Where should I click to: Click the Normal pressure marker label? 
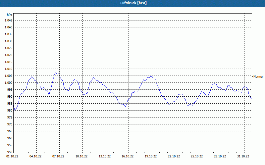coord(258,77)
